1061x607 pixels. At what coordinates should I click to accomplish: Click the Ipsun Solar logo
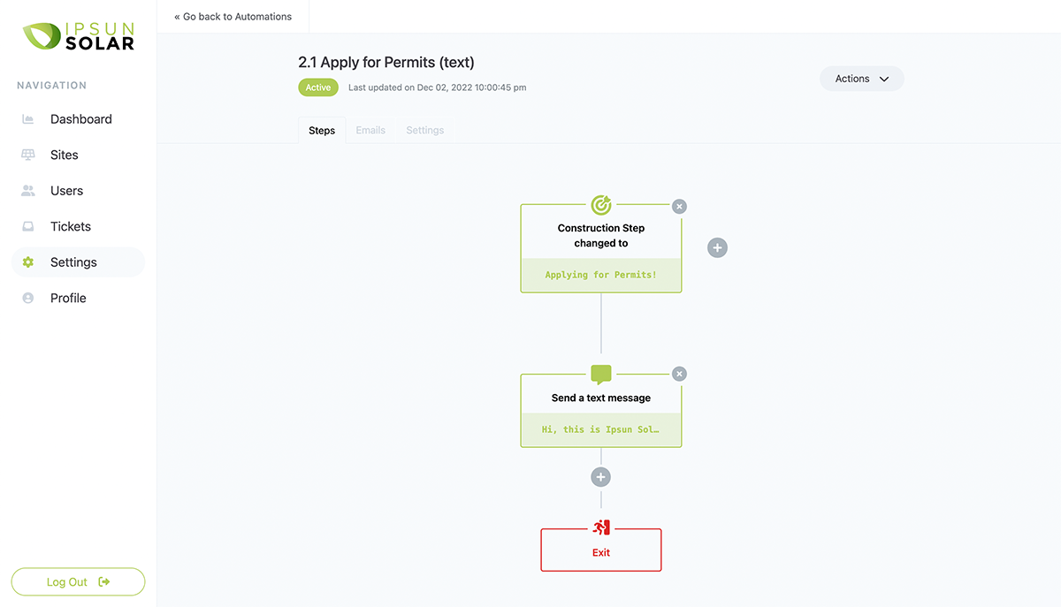tap(79, 35)
